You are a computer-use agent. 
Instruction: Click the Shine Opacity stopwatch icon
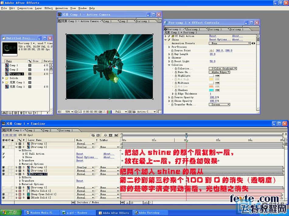(x=172, y=101)
